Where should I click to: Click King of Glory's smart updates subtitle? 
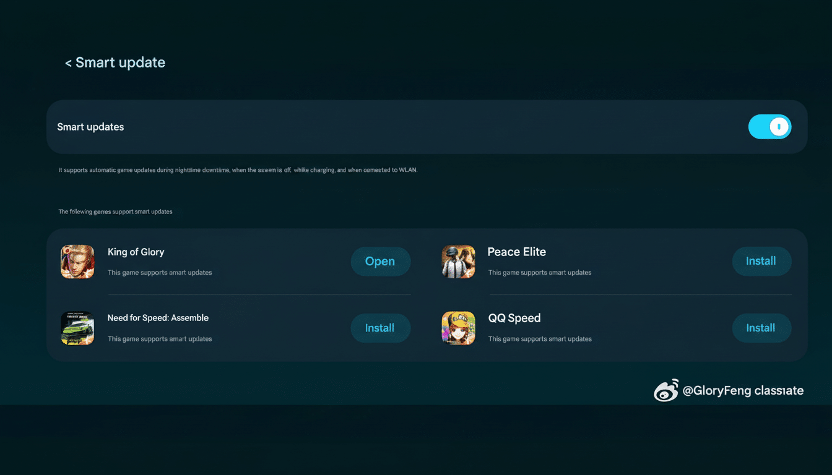point(159,272)
